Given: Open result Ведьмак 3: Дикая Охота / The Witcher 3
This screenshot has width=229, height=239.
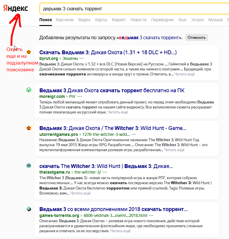Looking at the screenshot, I should pos(113,128).
